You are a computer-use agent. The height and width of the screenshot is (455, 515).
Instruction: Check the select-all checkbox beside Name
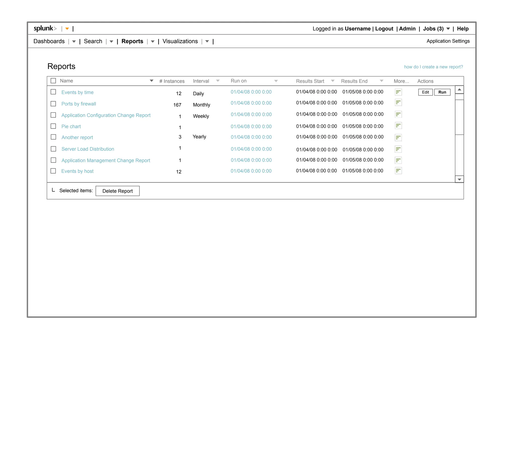(x=53, y=81)
